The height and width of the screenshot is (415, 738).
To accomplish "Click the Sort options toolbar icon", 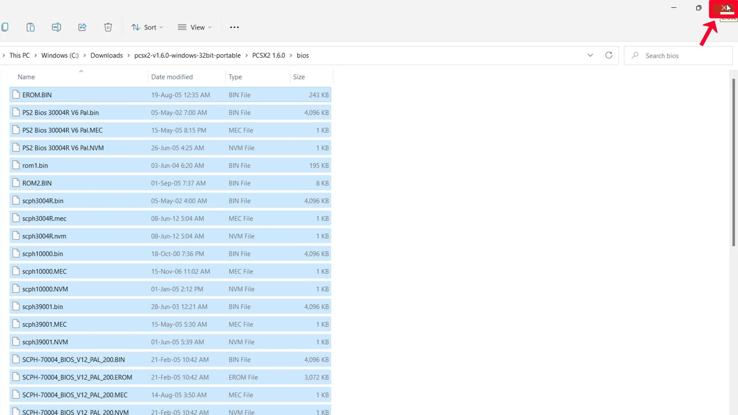I will tap(147, 27).
